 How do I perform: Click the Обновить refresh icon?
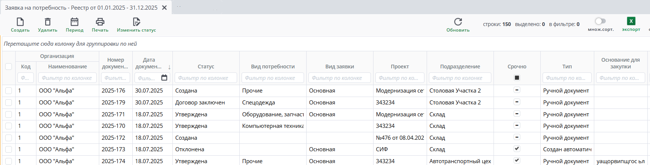pos(458,22)
